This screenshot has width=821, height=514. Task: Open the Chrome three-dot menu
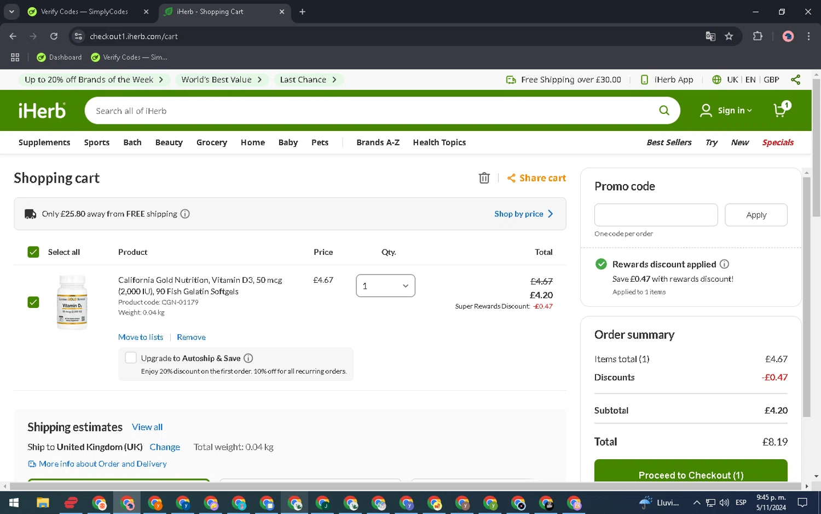click(x=808, y=36)
